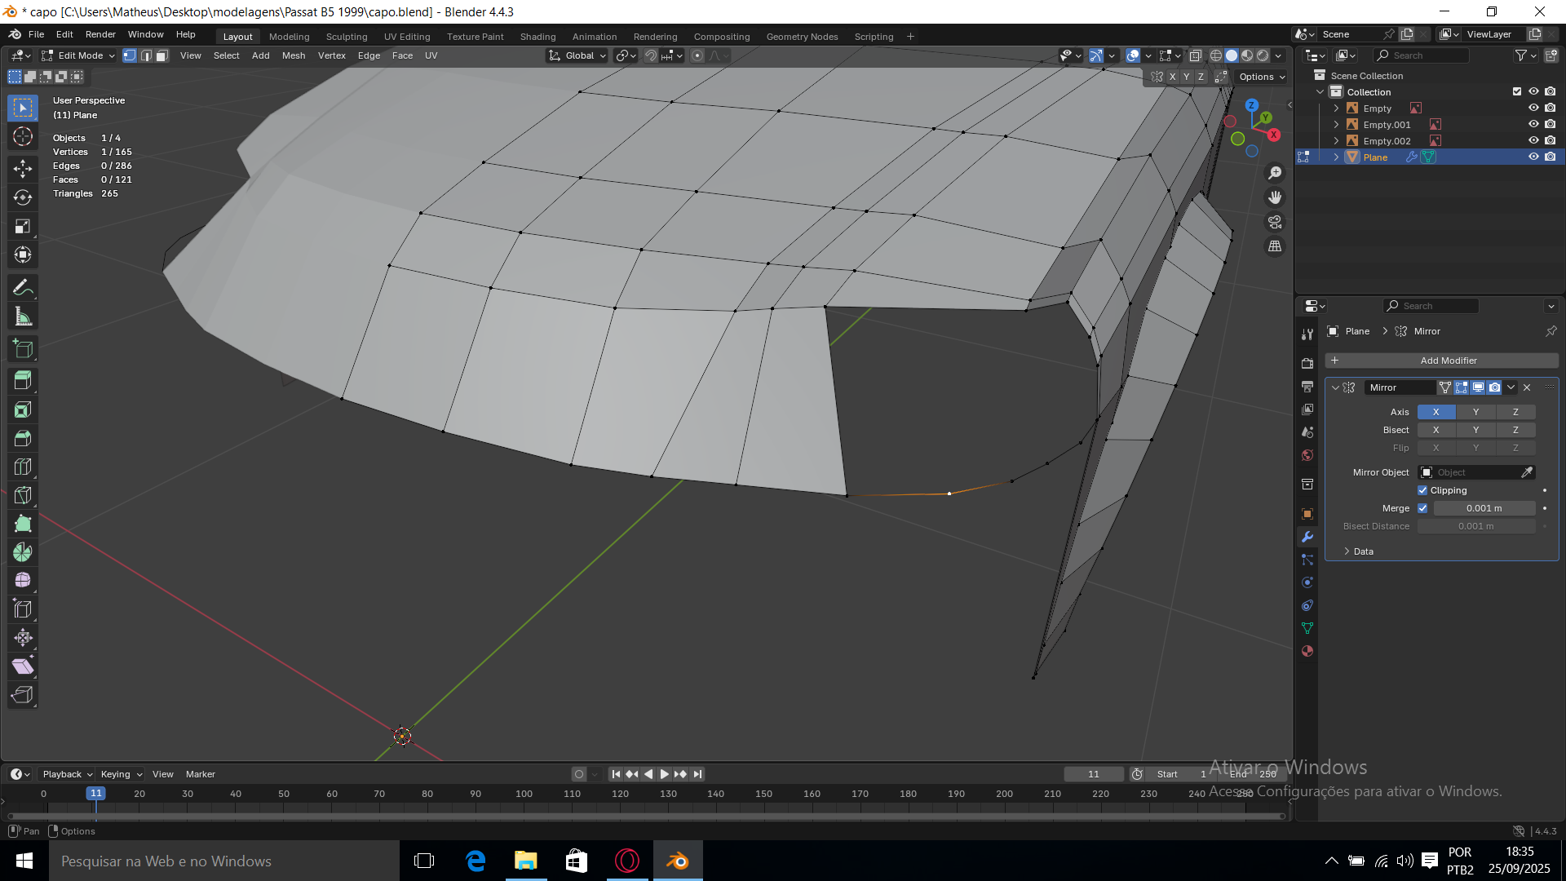
Task: Expand the Data section in Mirror modifier
Action: point(1362,551)
